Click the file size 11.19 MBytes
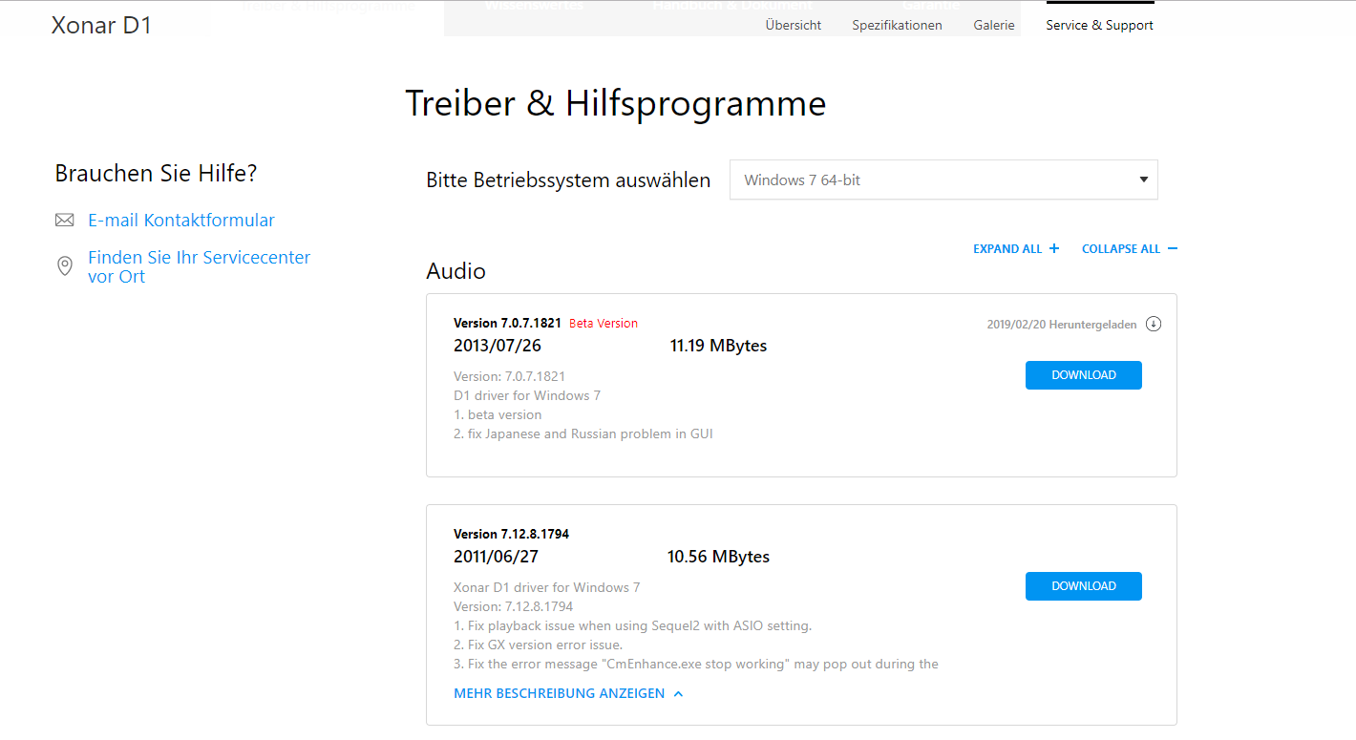Screen dimensions: 1356x740 tap(718, 346)
